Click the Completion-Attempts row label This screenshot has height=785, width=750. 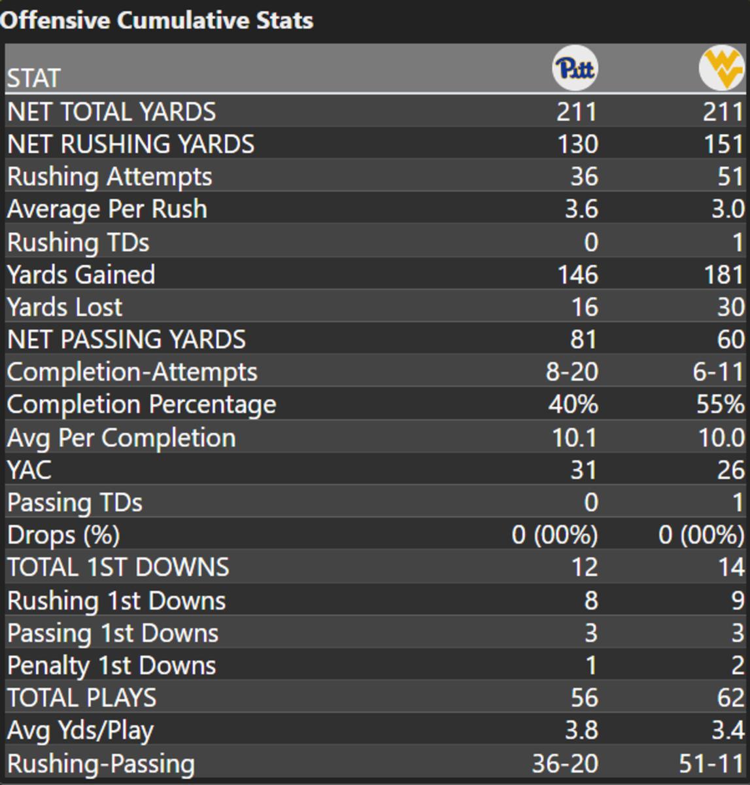133,372
